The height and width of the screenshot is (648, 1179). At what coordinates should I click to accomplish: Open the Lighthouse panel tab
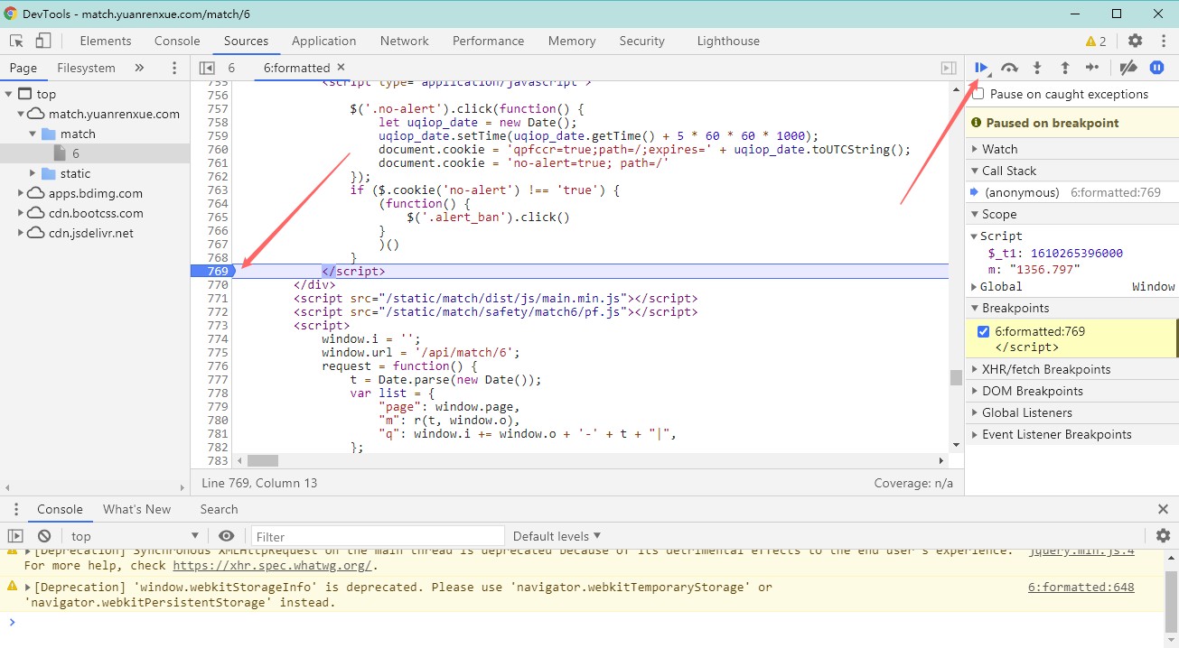point(728,41)
